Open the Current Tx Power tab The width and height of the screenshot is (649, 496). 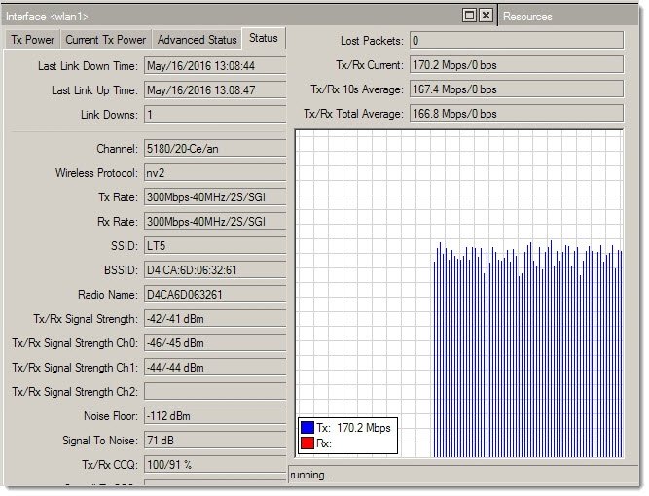coord(105,40)
